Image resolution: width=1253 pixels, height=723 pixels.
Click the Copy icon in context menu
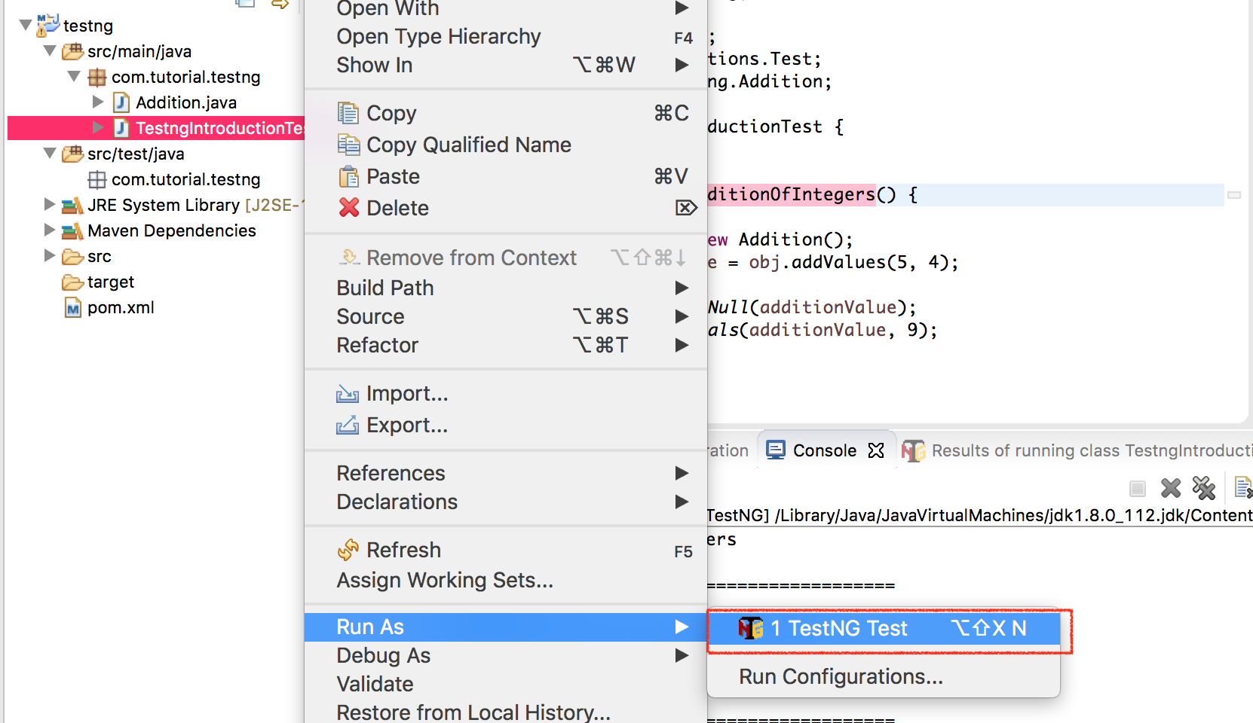pyautogui.click(x=348, y=113)
